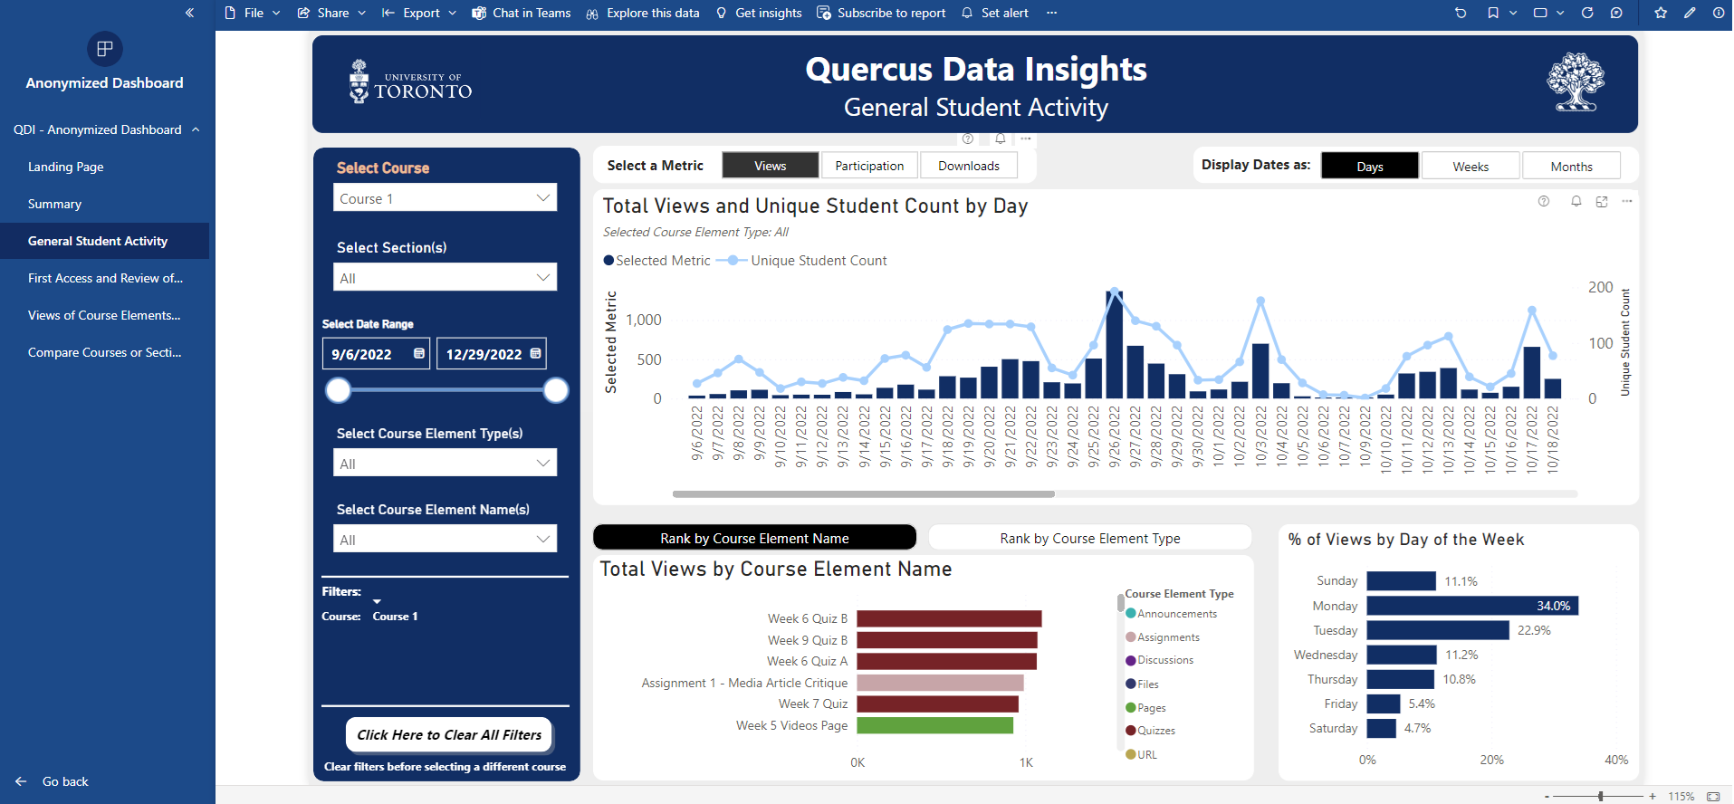Open more options on Total Views chart
This screenshot has height=804, width=1734.
(x=1627, y=201)
